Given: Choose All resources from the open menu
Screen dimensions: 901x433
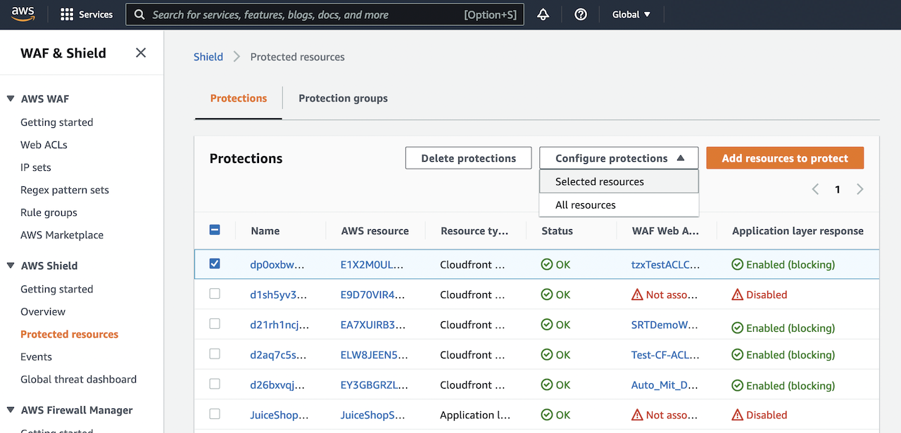Looking at the screenshot, I should click(586, 205).
